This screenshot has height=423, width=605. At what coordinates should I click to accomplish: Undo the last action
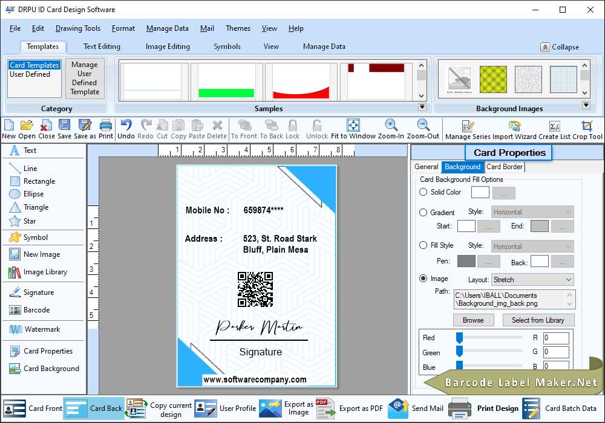click(x=126, y=125)
